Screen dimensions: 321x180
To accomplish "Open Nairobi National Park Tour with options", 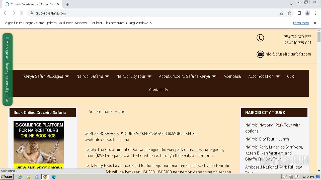I will click(273, 128).
